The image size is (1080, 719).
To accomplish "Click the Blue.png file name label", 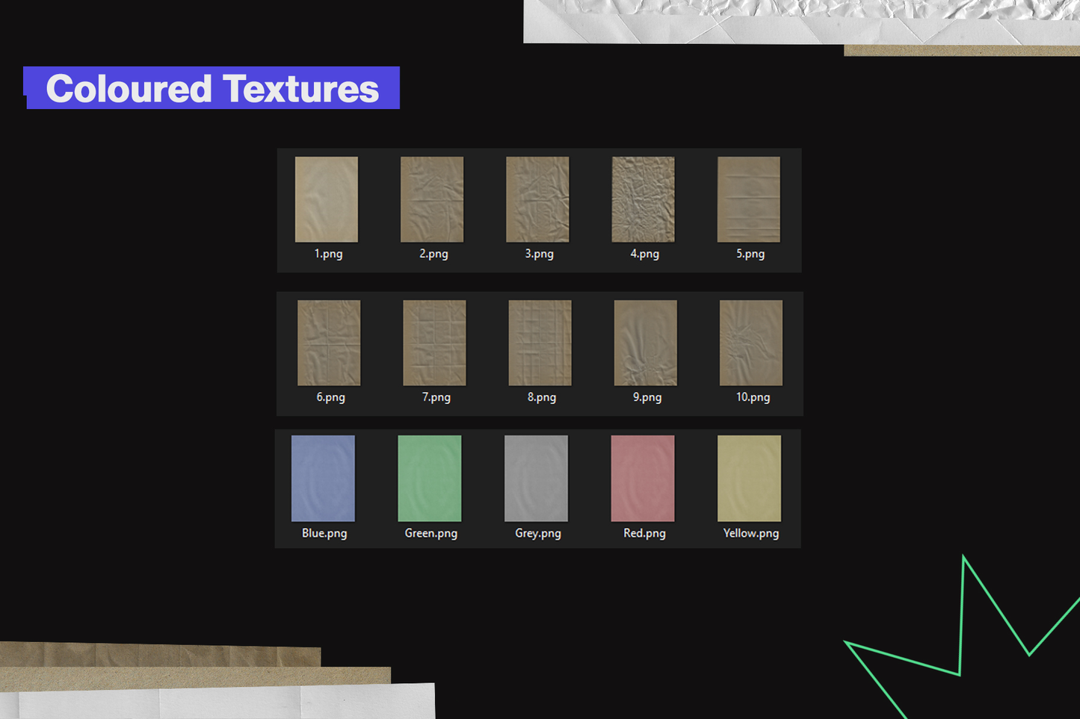I will (x=324, y=533).
